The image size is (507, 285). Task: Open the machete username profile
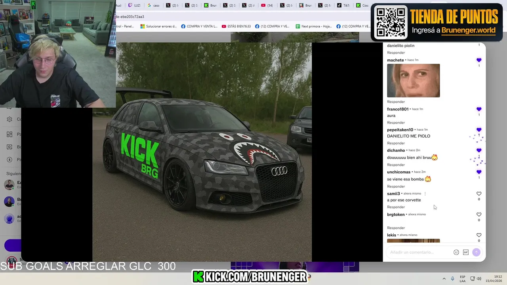tap(395, 60)
